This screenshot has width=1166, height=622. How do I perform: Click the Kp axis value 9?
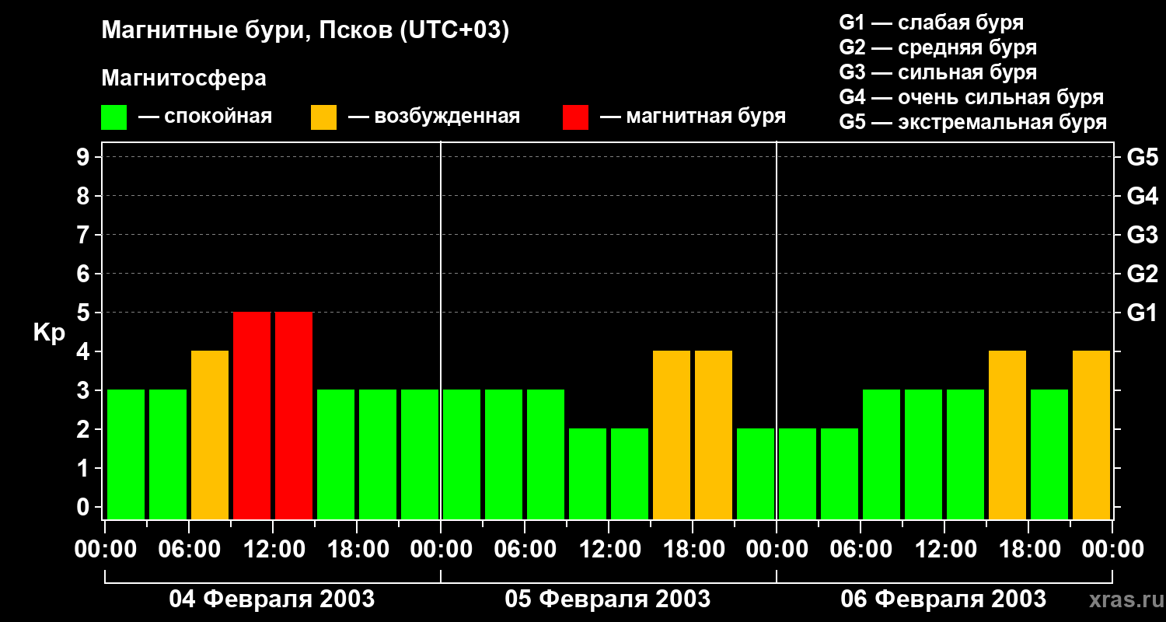[84, 157]
